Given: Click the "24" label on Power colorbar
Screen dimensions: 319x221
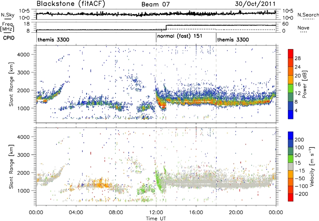Looking at the screenshot, I should click(297, 67).
